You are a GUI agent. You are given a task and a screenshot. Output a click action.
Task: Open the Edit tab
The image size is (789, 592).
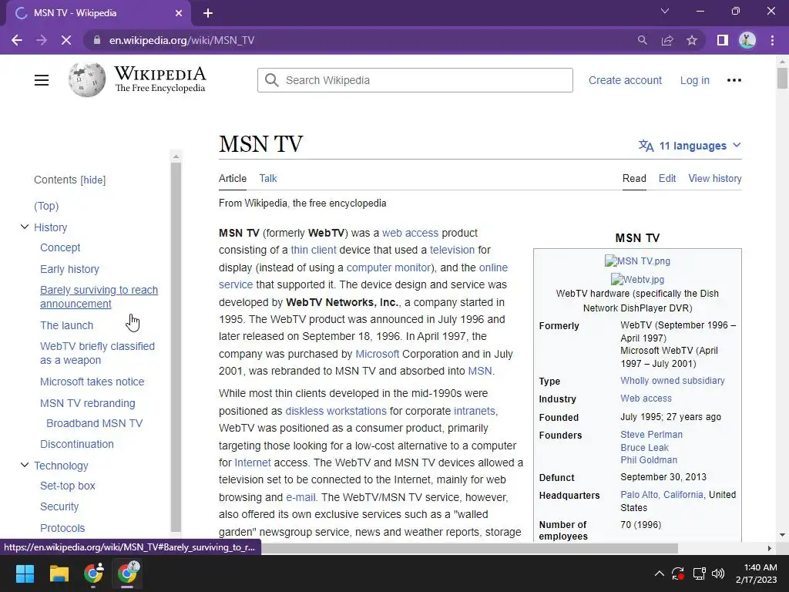click(x=667, y=178)
